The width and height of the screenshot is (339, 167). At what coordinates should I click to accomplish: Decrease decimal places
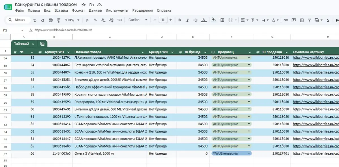[103, 20]
